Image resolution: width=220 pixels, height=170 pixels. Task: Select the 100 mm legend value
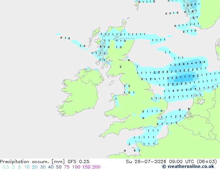[76, 167]
